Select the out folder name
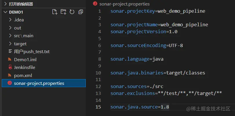Screen dimensions: 235x116 pos(18,28)
